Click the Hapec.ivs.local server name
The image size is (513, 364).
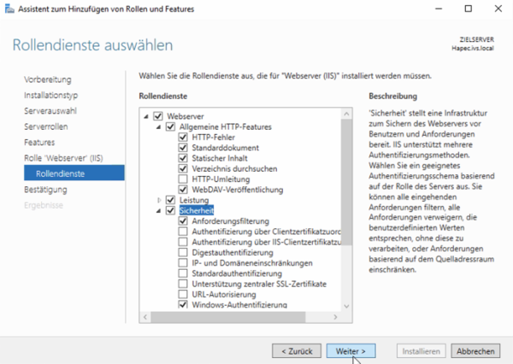pyautogui.click(x=473, y=48)
